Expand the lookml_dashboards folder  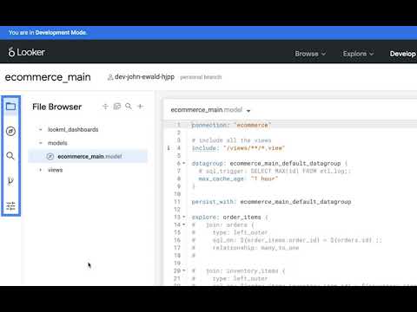(41, 129)
